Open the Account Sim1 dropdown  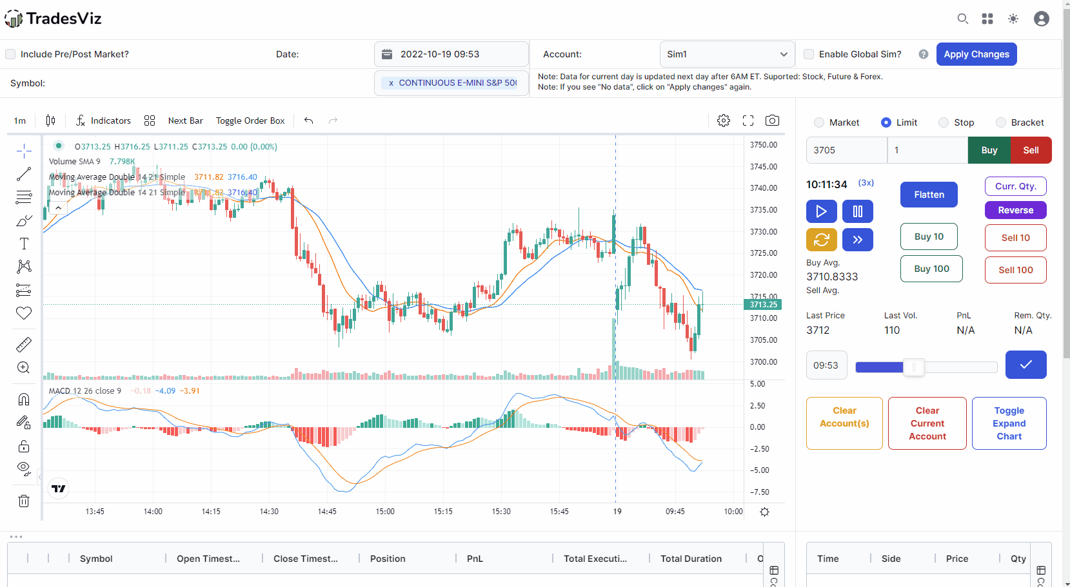(x=728, y=54)
